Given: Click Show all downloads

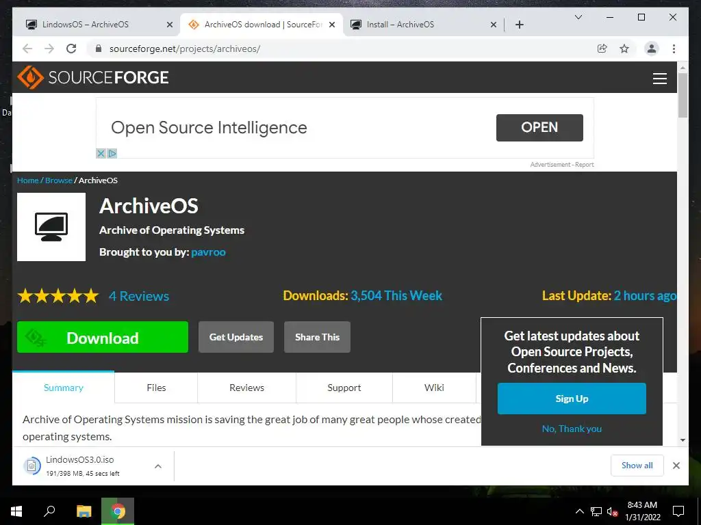Looking at the screenshot, I should 637,465.
